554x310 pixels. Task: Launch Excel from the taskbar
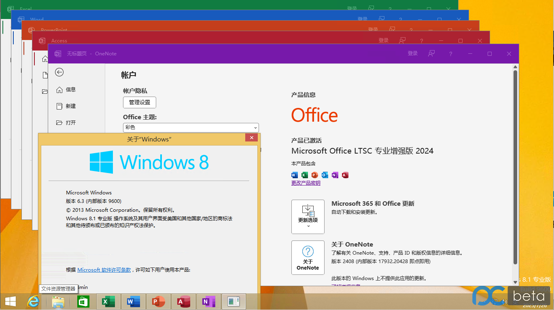[108, 302]
